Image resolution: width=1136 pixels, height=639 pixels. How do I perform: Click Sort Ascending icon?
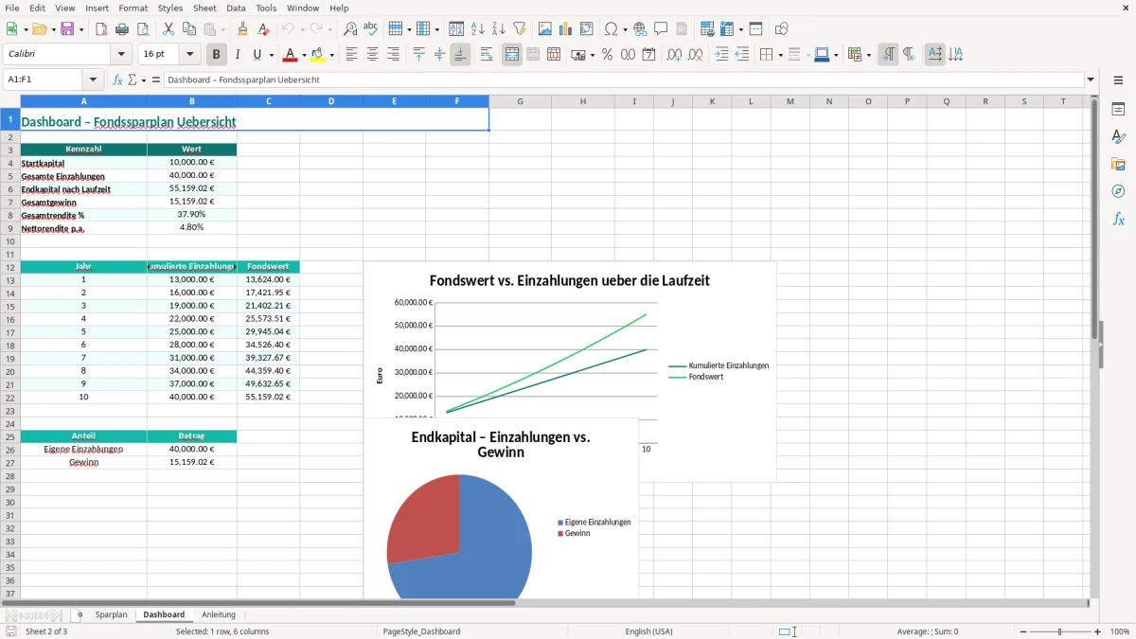pos(478,29)
